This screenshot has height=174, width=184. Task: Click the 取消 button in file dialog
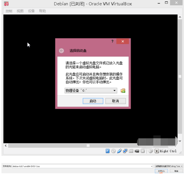click(176, 171)
